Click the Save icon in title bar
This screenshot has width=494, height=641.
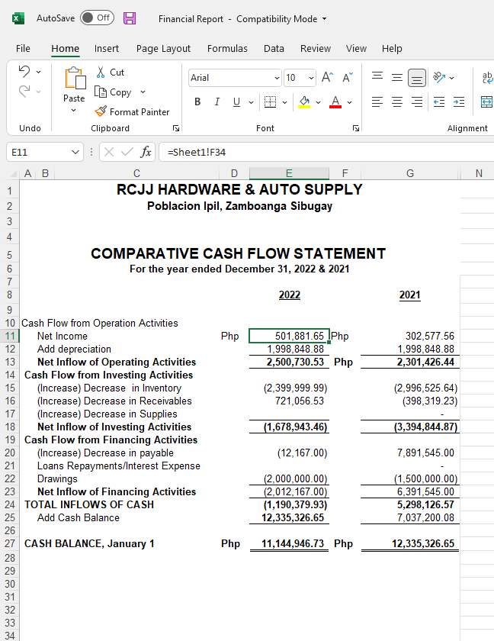tap(130, 18)
